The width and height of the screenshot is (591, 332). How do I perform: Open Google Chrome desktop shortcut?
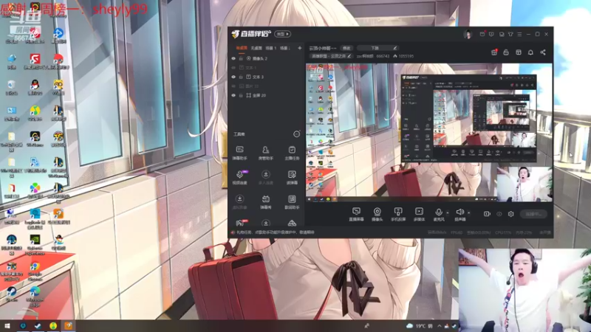[x=35, y=272]
